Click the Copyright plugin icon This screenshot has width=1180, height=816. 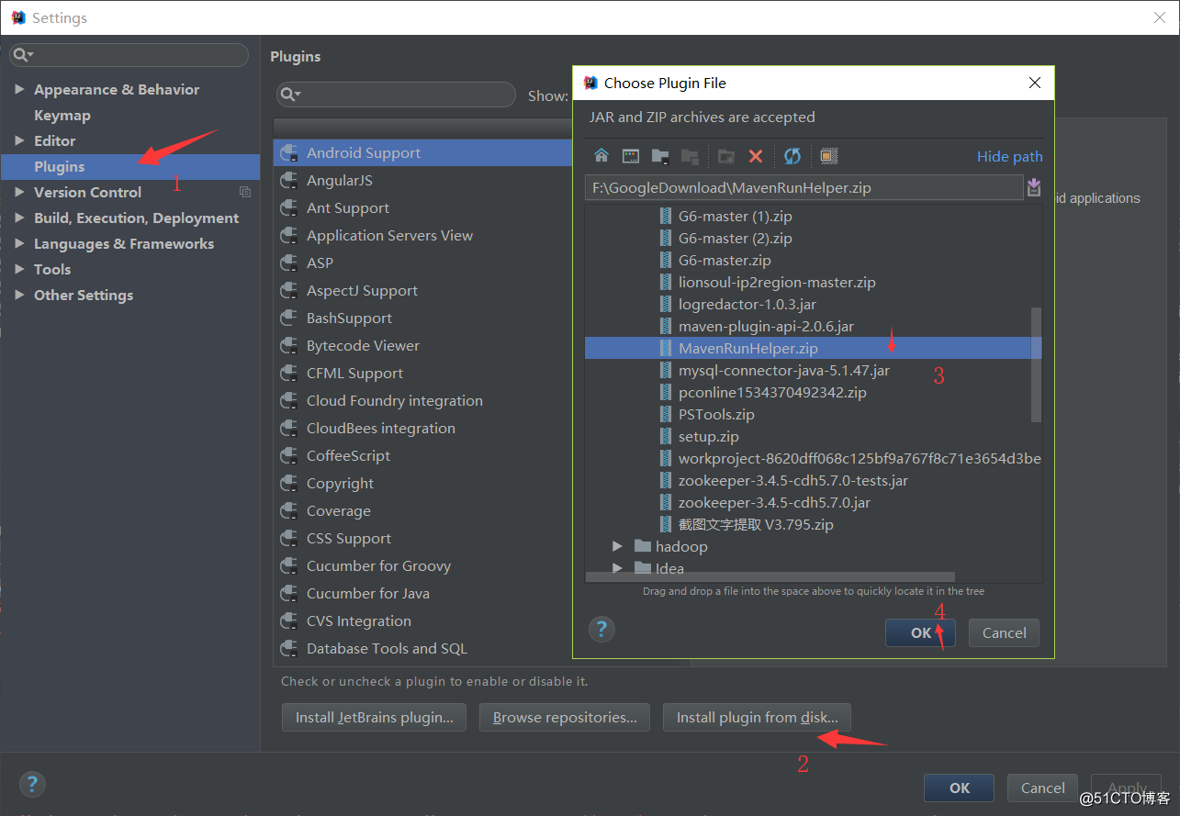point(290,483)
